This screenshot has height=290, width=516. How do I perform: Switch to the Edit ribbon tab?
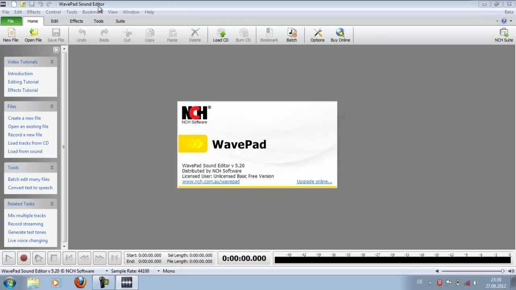coord(54,21)
